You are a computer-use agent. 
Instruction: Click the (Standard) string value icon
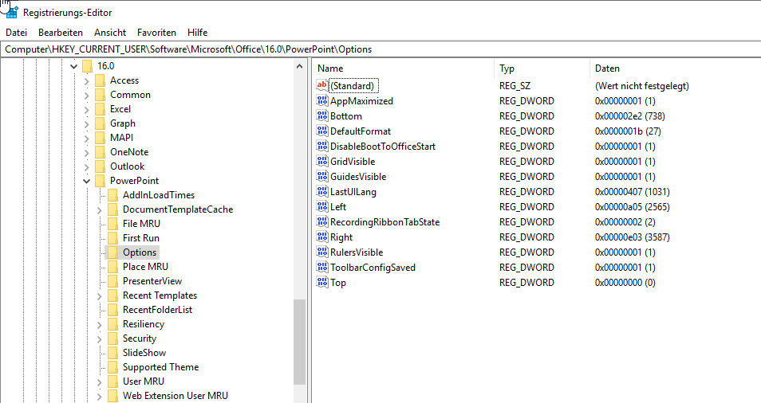(321, 85)
